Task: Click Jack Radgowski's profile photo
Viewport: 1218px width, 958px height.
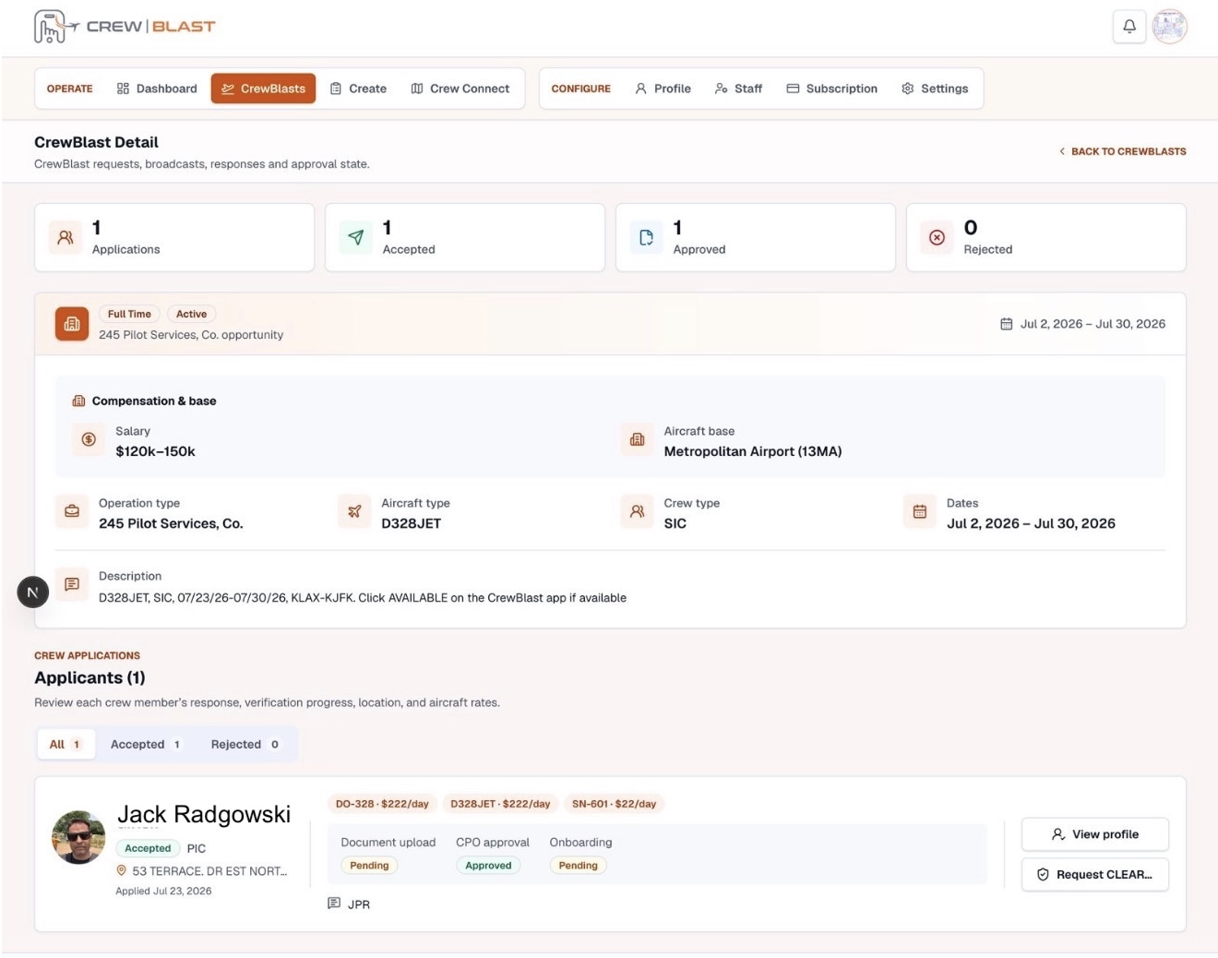Action: pos(78,837)
